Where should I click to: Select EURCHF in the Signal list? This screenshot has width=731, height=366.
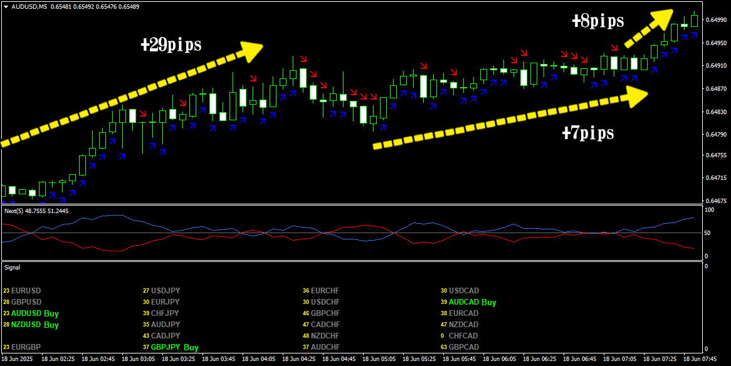325,291
